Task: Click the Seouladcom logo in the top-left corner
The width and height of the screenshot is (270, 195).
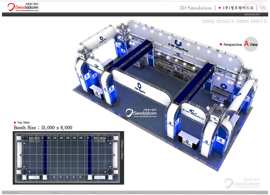Action: point(23,6)
